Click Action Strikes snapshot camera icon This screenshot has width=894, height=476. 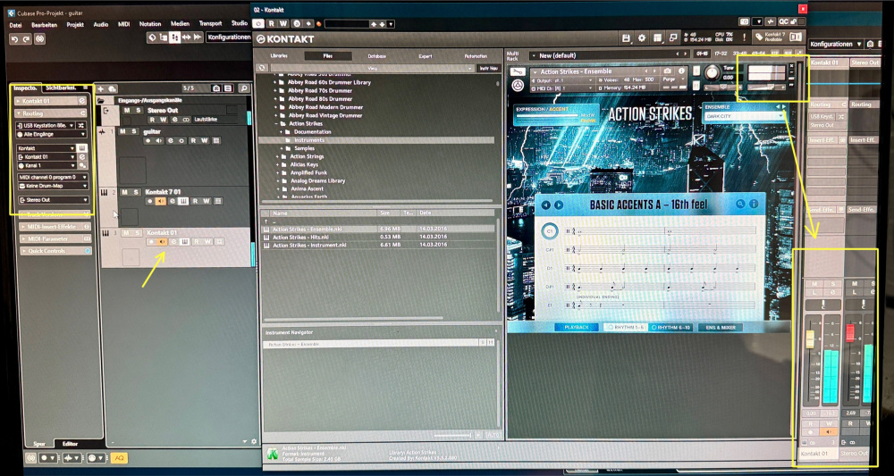pyautogui.click(x=668, y=71)
